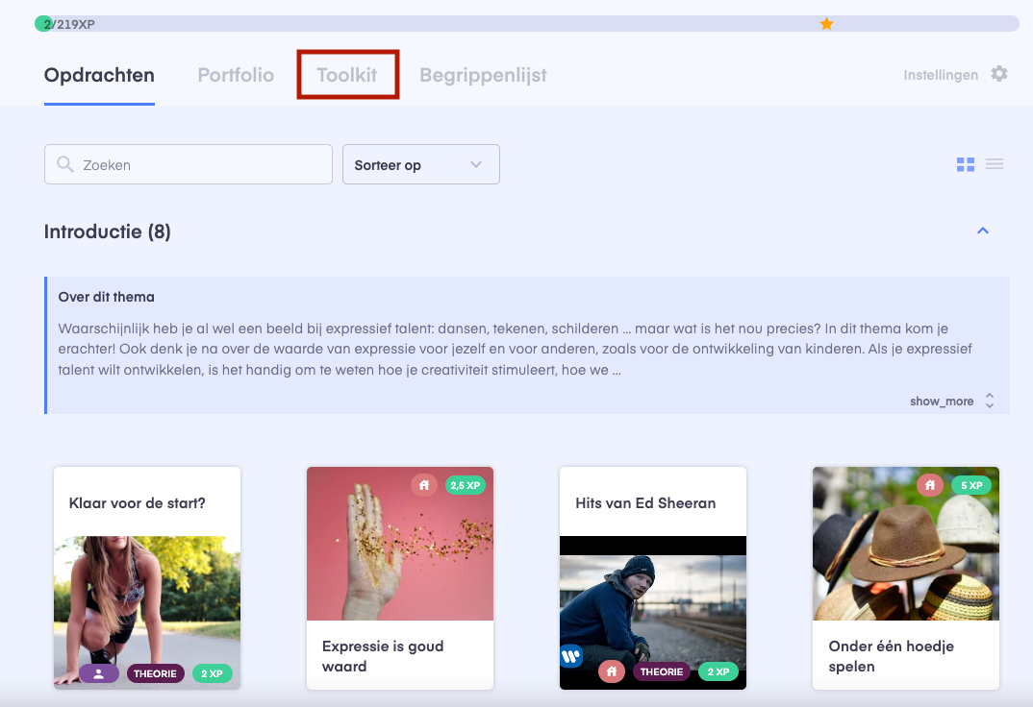Click the hats photo thumbnail
Screen dimensions: 1033x707
pos(906,544)
